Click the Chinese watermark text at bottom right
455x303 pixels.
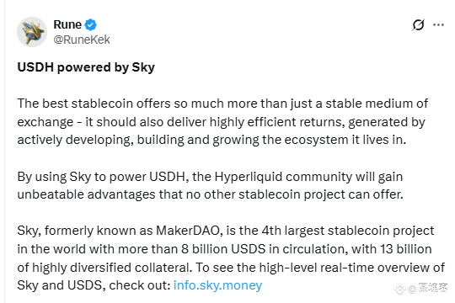point(433,287)
